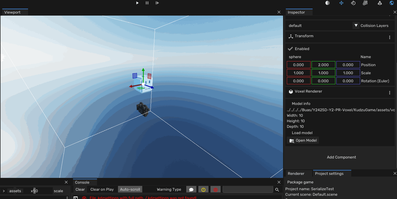This screenshot has width=397, height=199.
Task: Adjust the asset scale slider
Action: [35, 191]
